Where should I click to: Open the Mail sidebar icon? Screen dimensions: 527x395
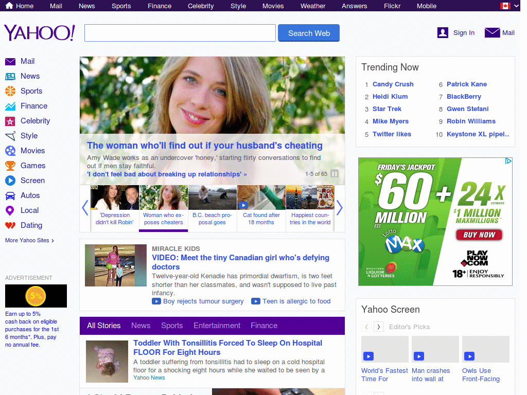[11, 61]
